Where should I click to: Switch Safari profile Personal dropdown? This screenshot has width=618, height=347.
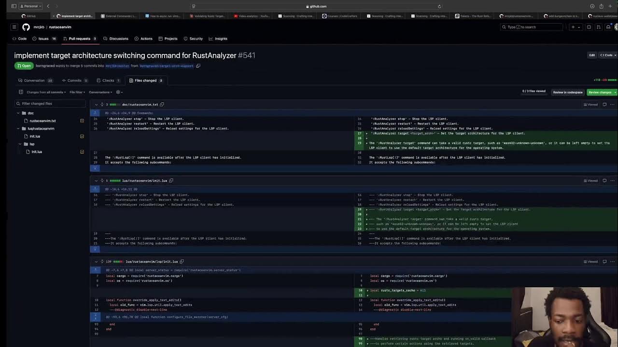(x=31, y=6)
